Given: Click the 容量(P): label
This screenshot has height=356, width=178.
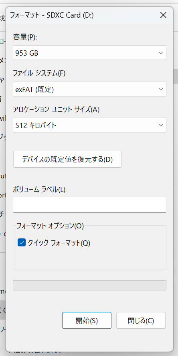Looking at the screenshot, I should pos(25,38).
